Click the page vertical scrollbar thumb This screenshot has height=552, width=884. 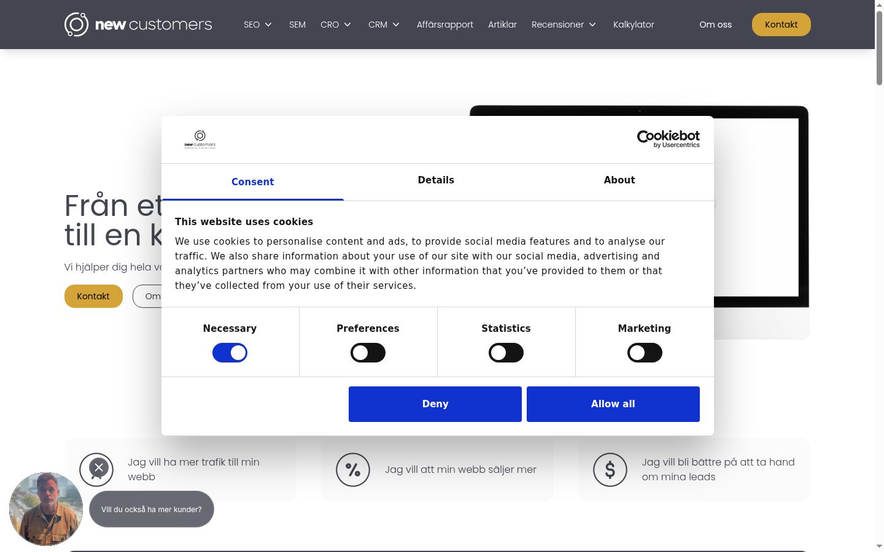[x=879, y=48]
